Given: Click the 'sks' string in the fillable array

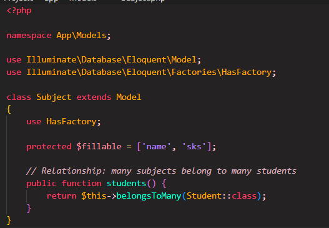Looking at the screenshot, I should (x=194, y=146).
